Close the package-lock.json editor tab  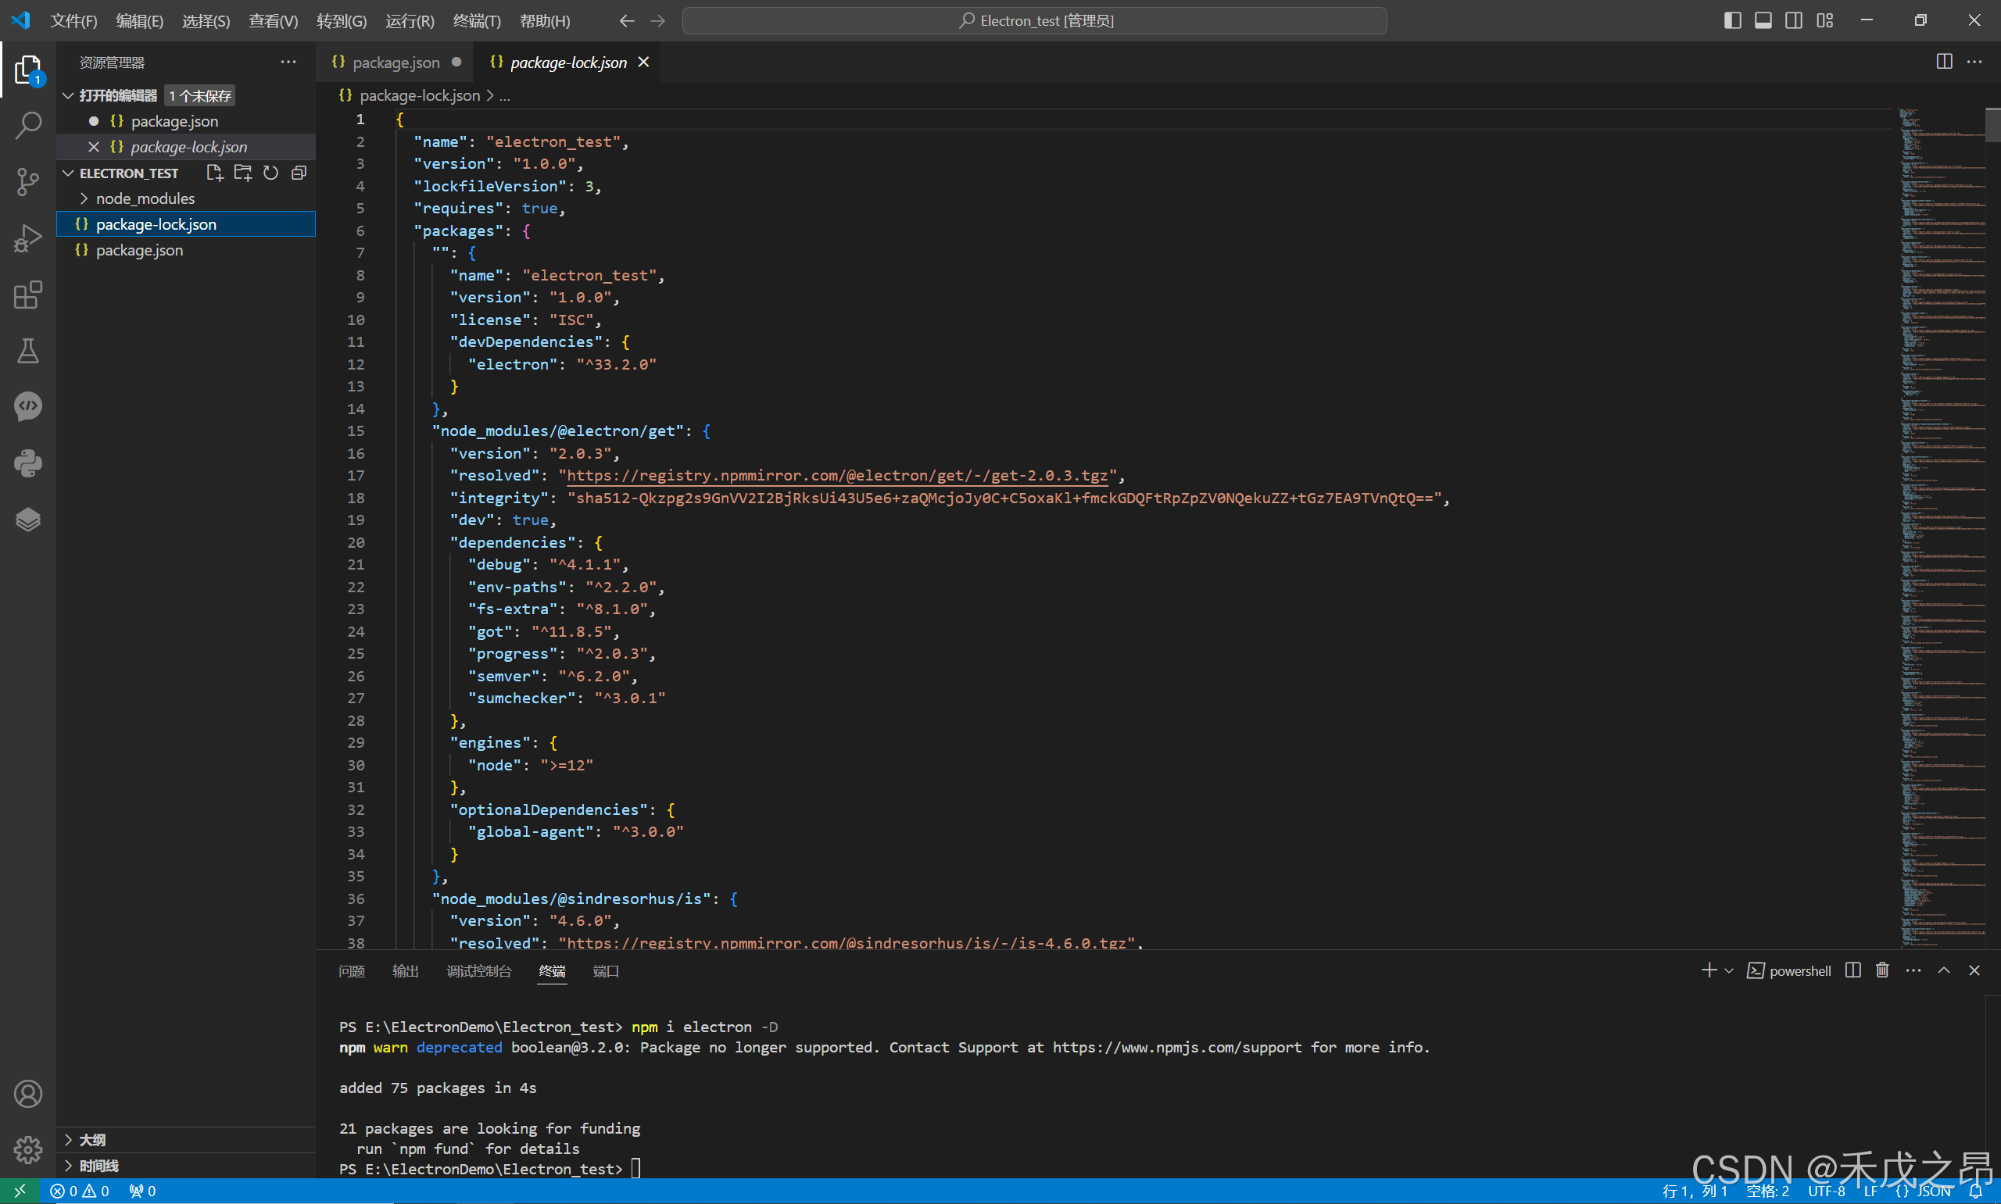643,62
